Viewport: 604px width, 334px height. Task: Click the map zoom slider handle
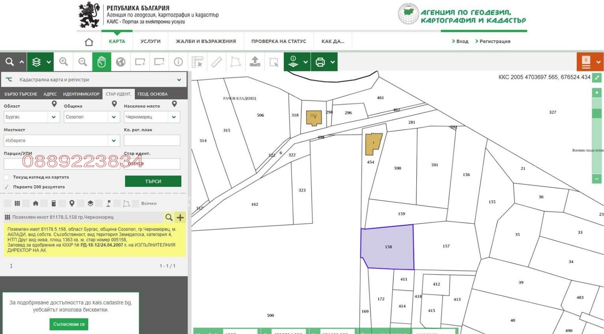pyautogui.click(x=597, y=113)
